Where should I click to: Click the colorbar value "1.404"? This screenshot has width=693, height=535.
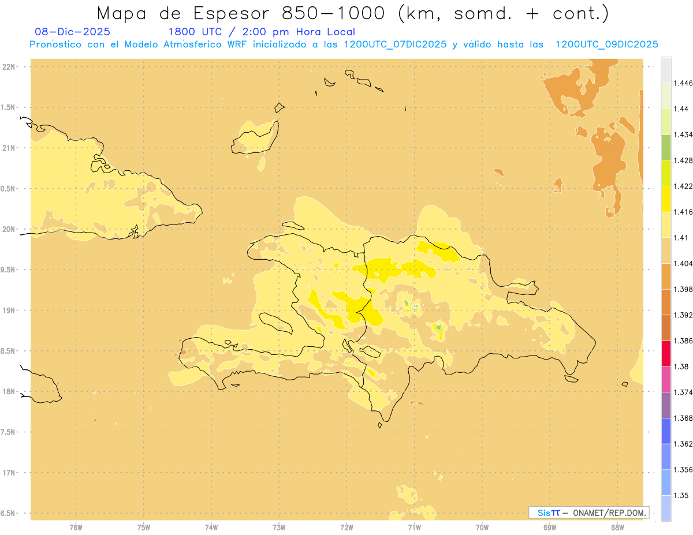683,263
